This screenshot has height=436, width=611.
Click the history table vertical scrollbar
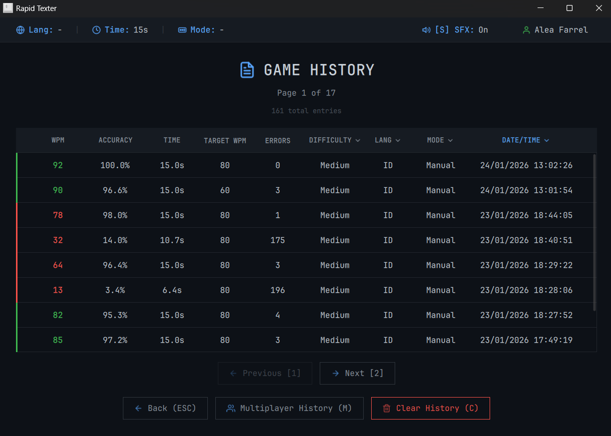(594, 233)
